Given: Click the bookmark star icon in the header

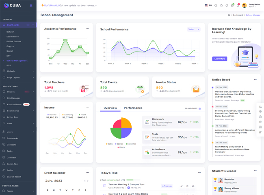Looking at the screenshot, I should [221, 6].
